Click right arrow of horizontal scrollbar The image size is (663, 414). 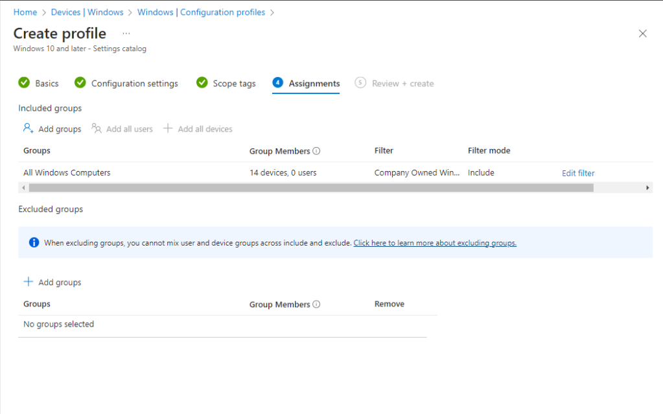click(x=647, y=188)
